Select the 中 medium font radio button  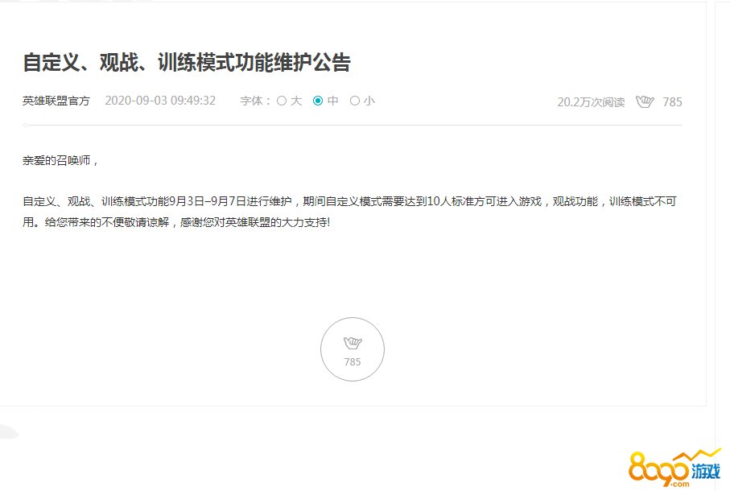click(x=318, y=101)
